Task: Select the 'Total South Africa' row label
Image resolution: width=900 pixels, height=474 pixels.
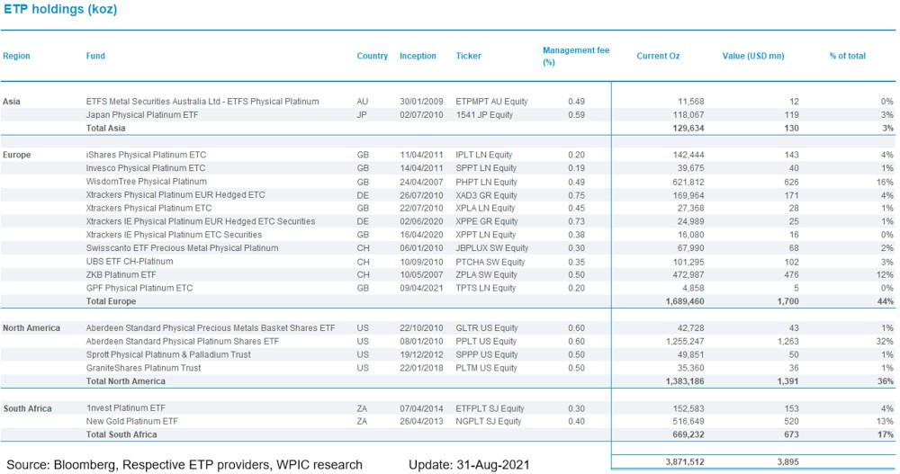Action: click(x=121, y=434)
